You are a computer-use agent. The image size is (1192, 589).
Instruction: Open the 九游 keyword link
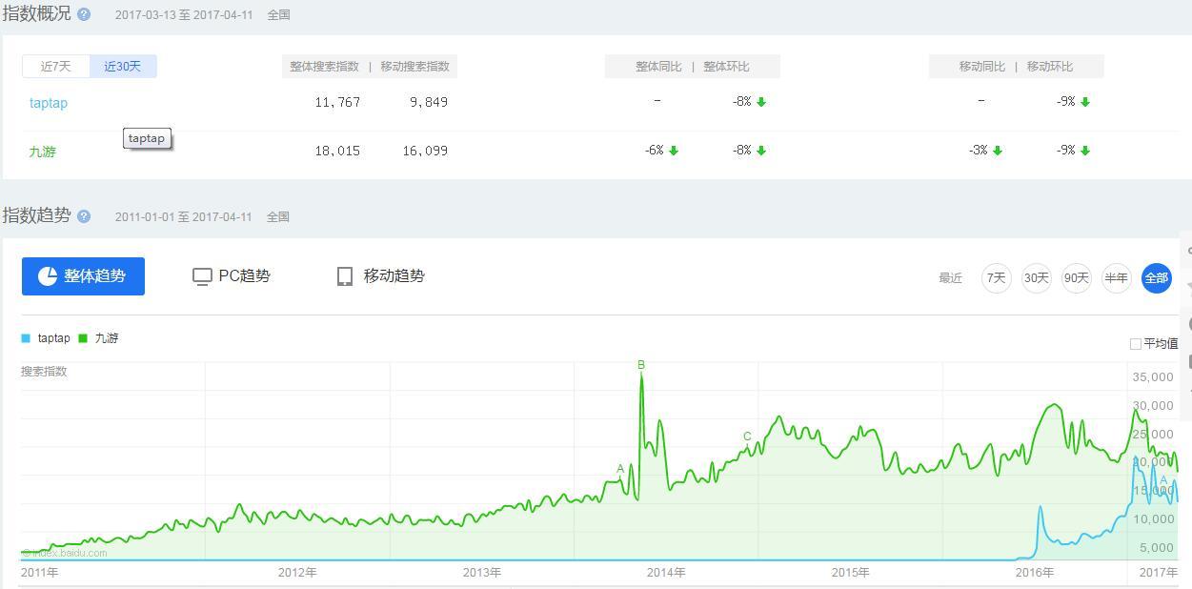click(42, 152)
